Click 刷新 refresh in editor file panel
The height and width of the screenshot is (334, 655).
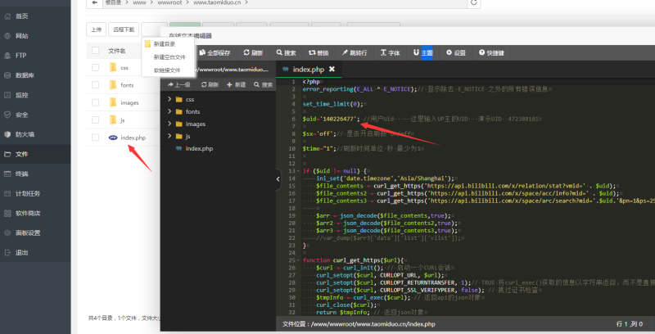pos(210,85)
